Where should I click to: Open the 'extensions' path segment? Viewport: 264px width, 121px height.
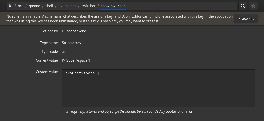pos(67,6)
